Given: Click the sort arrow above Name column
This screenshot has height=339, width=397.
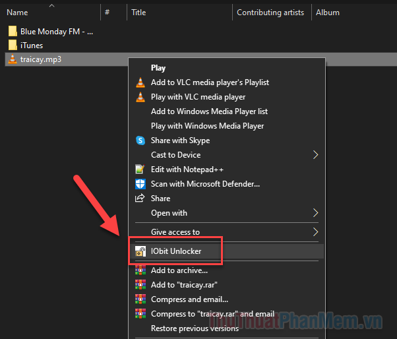Looking at the screenshot, I should (51, 5).
